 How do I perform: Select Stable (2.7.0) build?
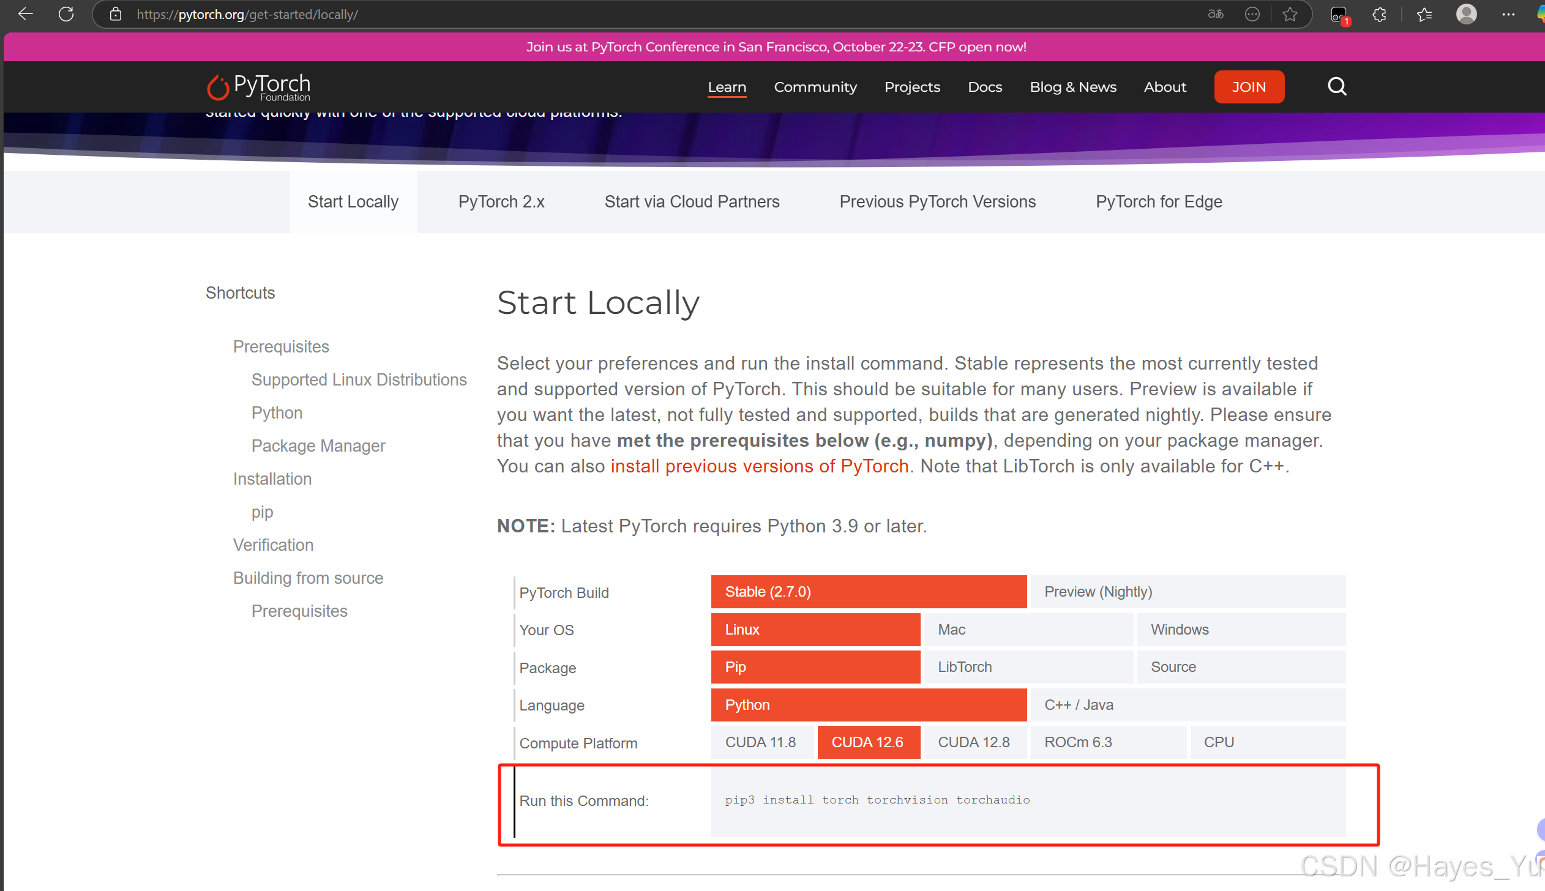(869, 592)
